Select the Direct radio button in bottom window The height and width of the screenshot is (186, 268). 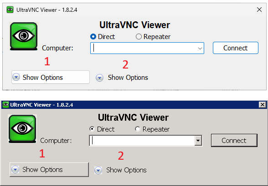coord(92,129)
